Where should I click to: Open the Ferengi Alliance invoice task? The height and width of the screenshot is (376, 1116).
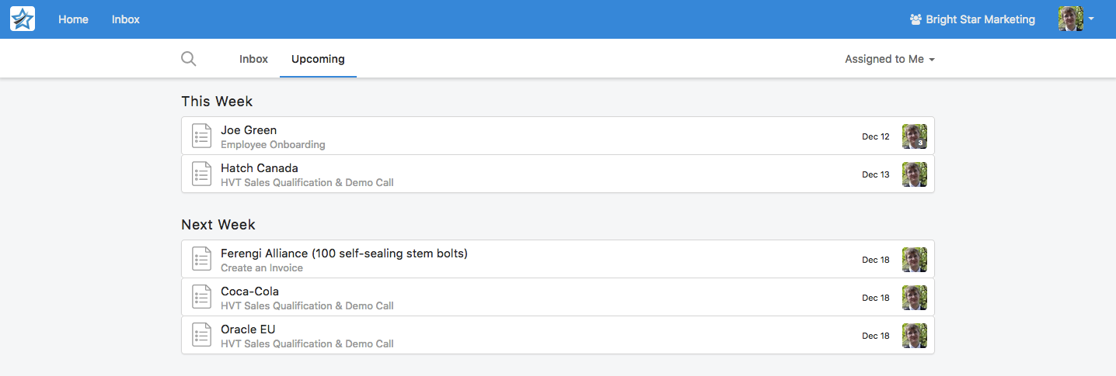click(344, 254)
